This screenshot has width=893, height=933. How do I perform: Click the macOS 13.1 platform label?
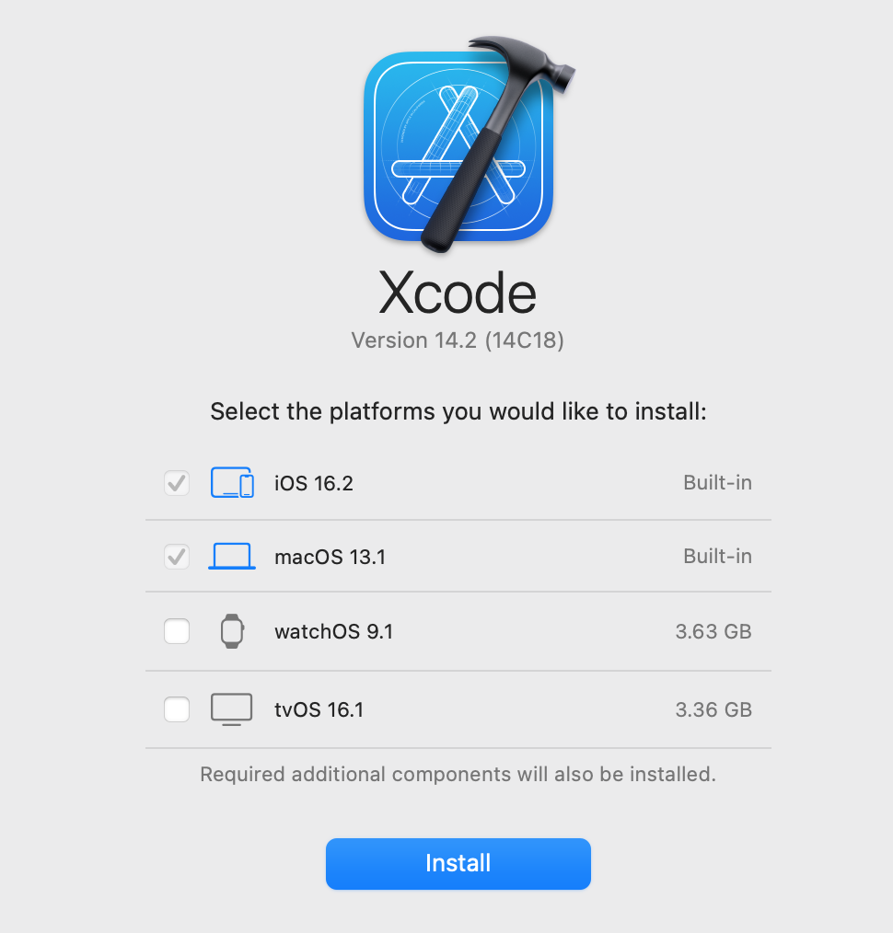(x=330, y=557)
